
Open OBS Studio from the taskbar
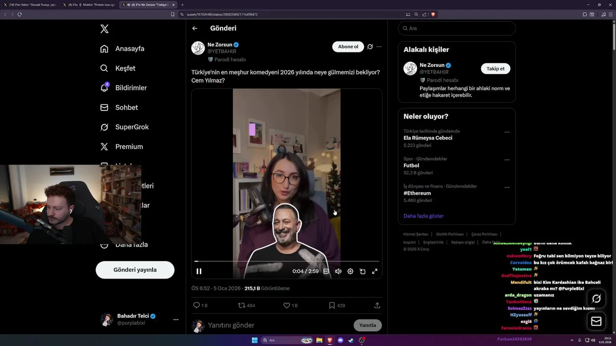pyautogui.click(x=361, y=340)
